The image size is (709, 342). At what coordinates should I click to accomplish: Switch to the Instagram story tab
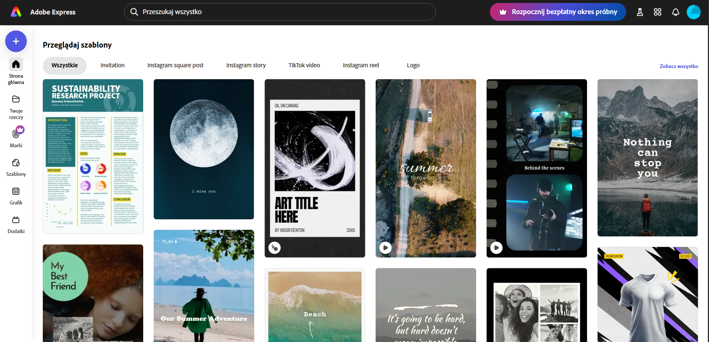[246, 65]
